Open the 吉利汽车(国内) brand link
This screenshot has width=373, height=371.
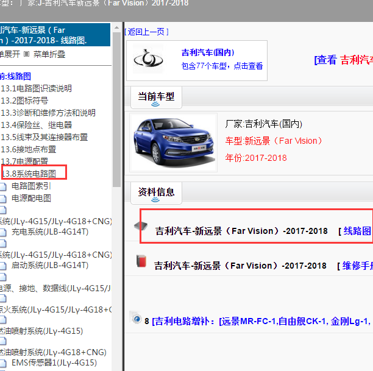[208, 52]
